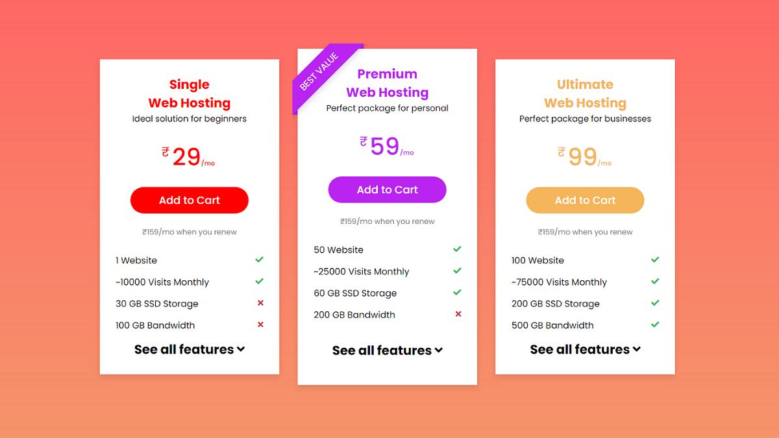Click the checkmark beside 60 GB SSD Storage
Image resolution: width=779 pixels, height=438 pixels.
point(457,293)
